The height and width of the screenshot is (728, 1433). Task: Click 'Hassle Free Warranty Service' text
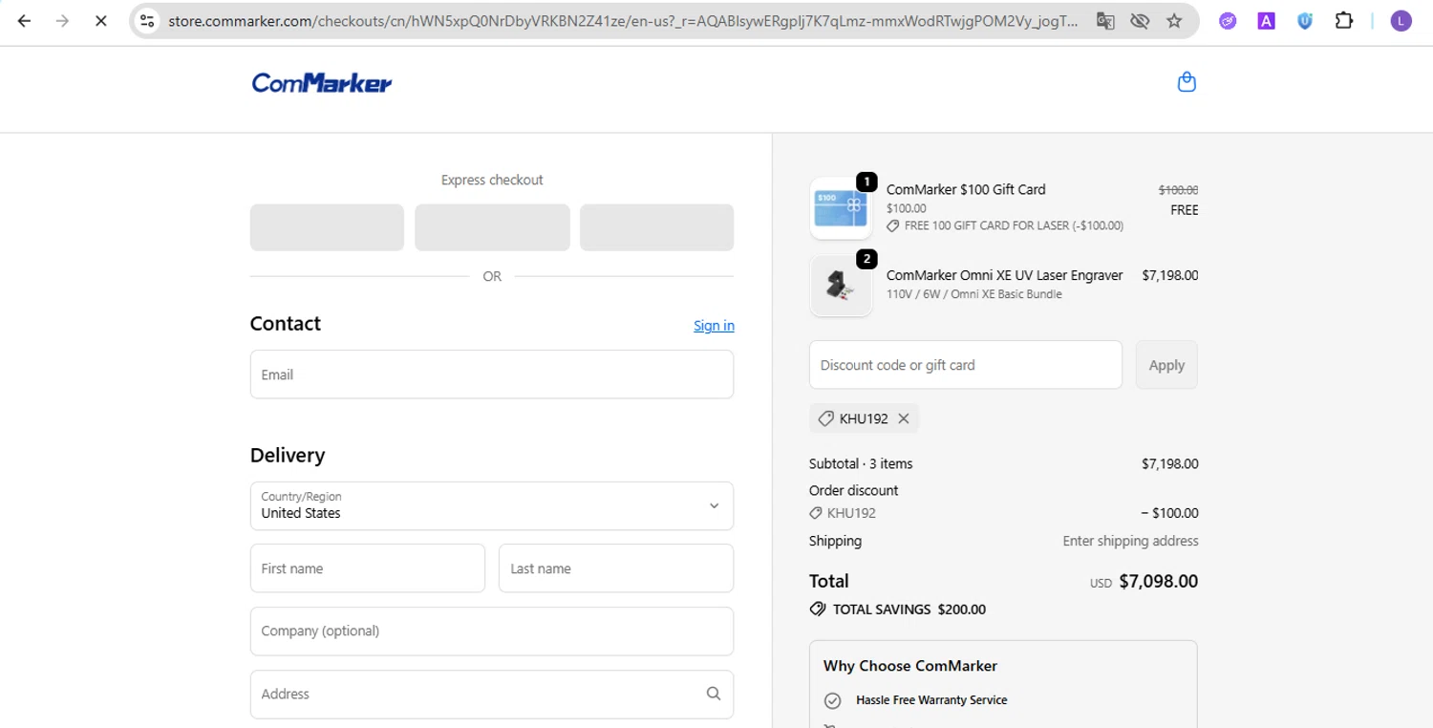pos(931,700)
